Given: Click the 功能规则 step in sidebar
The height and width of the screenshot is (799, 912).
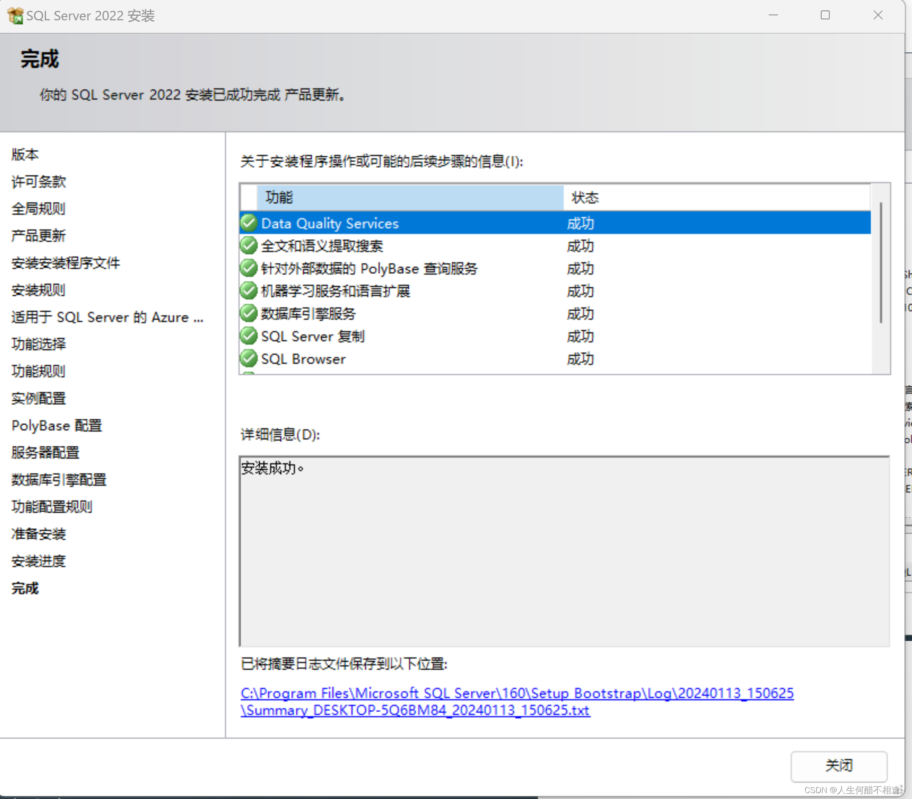Looking at the screenshot, I should (x=39, y=371).
